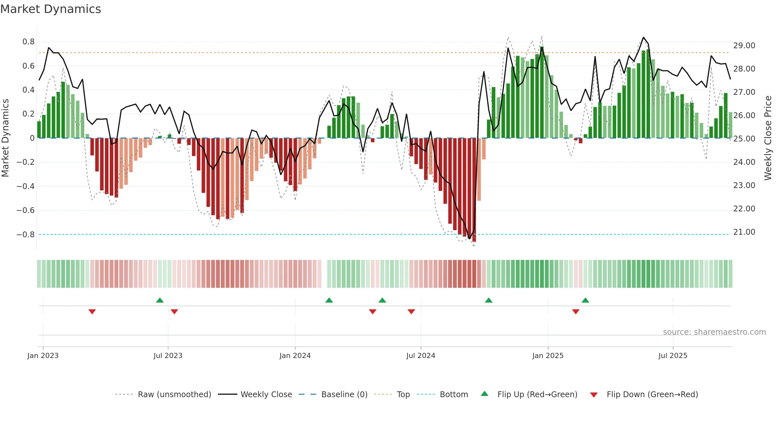777x437 pixels.
Task: Click the Jul 2025 x-axis label
Action: click(x=673, y=355)
